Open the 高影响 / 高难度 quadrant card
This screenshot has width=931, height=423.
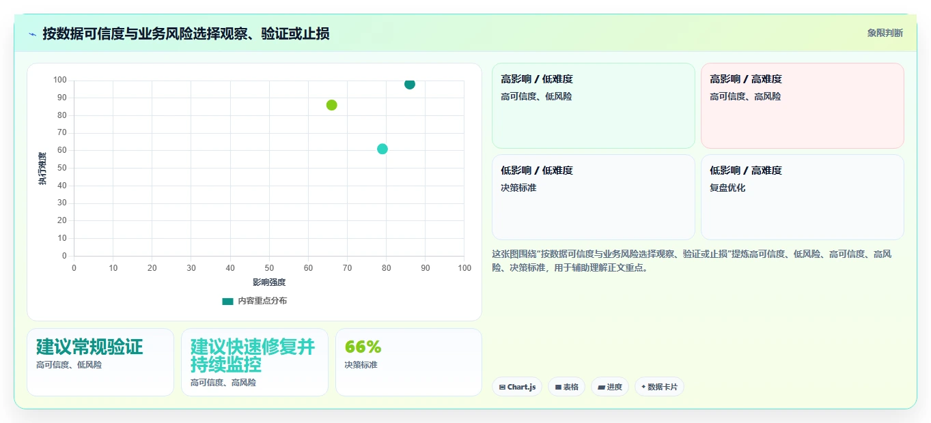click(802, 106)
